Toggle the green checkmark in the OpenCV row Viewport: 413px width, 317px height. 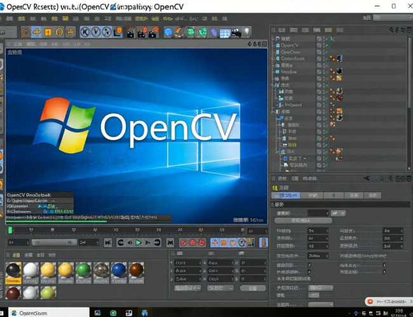point(327,45)
